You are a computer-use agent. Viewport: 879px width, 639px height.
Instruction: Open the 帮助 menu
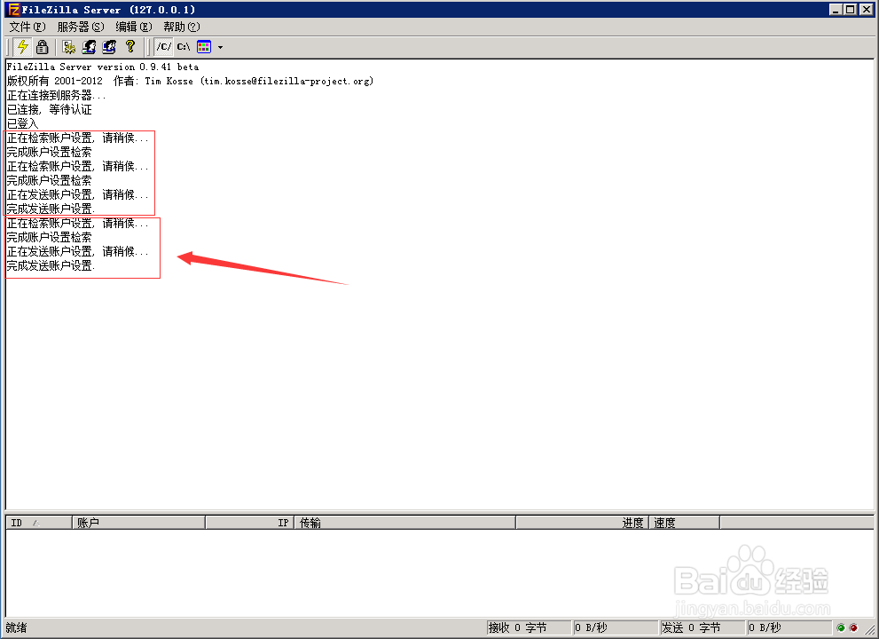[x=182, y=27]
